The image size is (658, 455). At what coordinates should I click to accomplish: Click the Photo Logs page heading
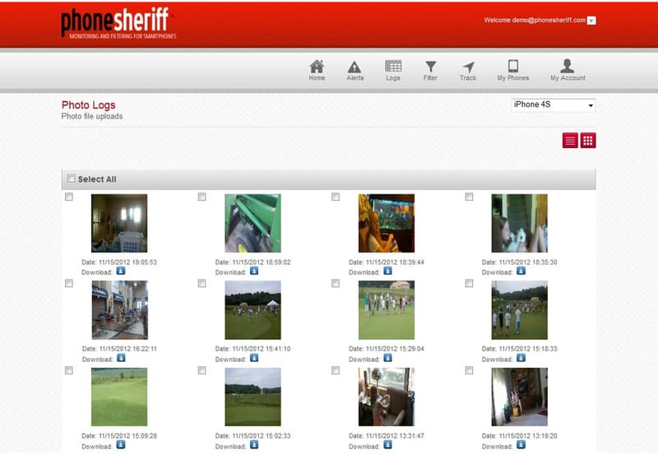(88, 105)
